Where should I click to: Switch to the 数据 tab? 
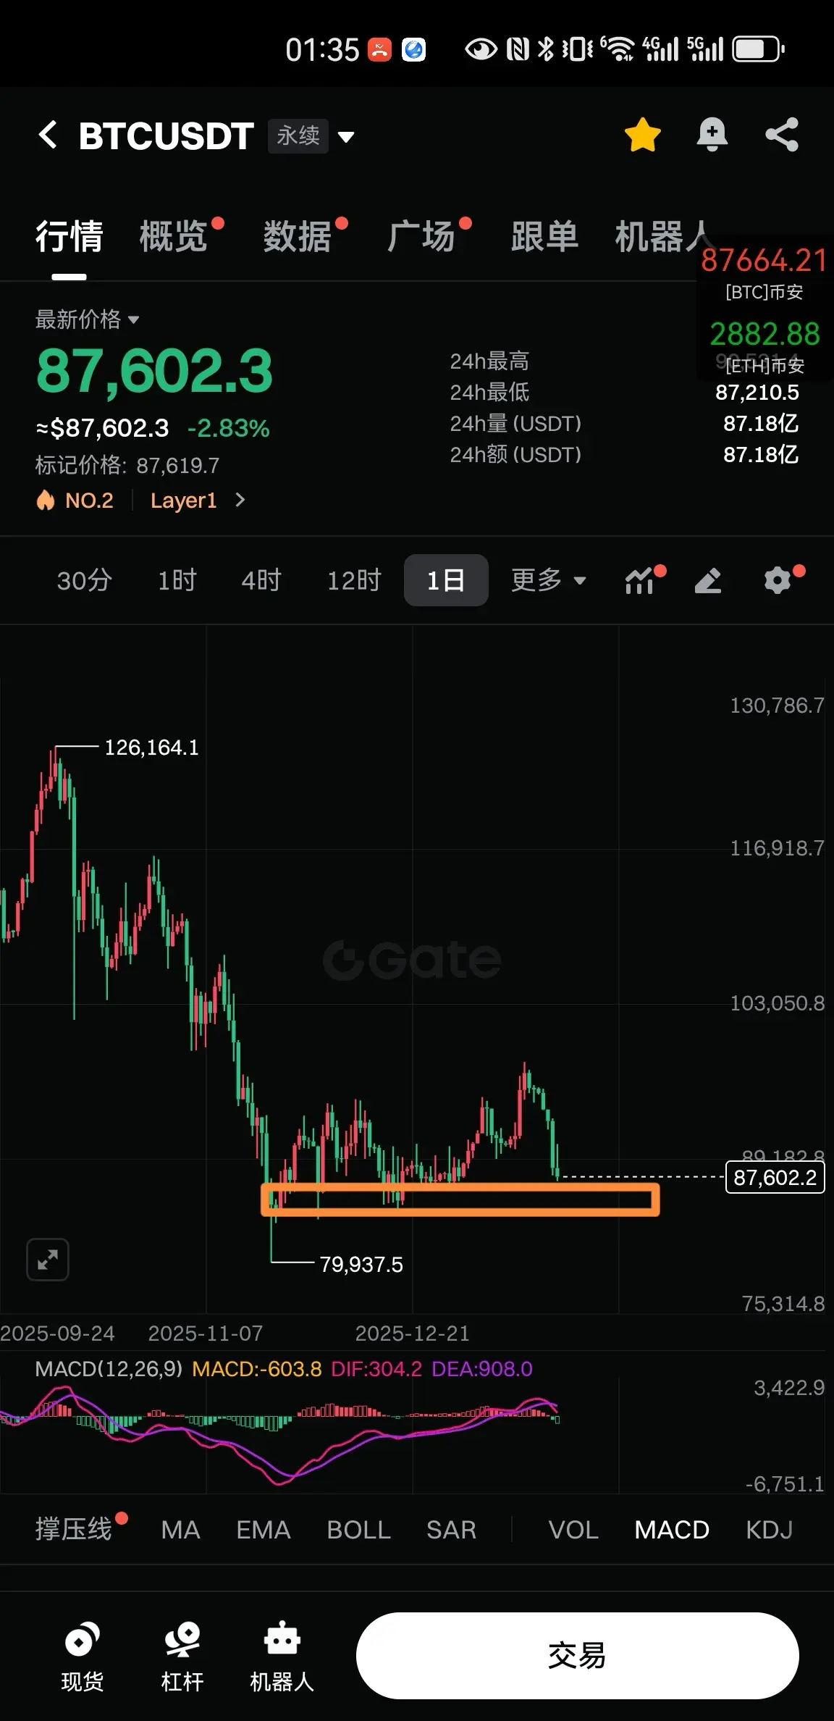(x=297, y=237)
